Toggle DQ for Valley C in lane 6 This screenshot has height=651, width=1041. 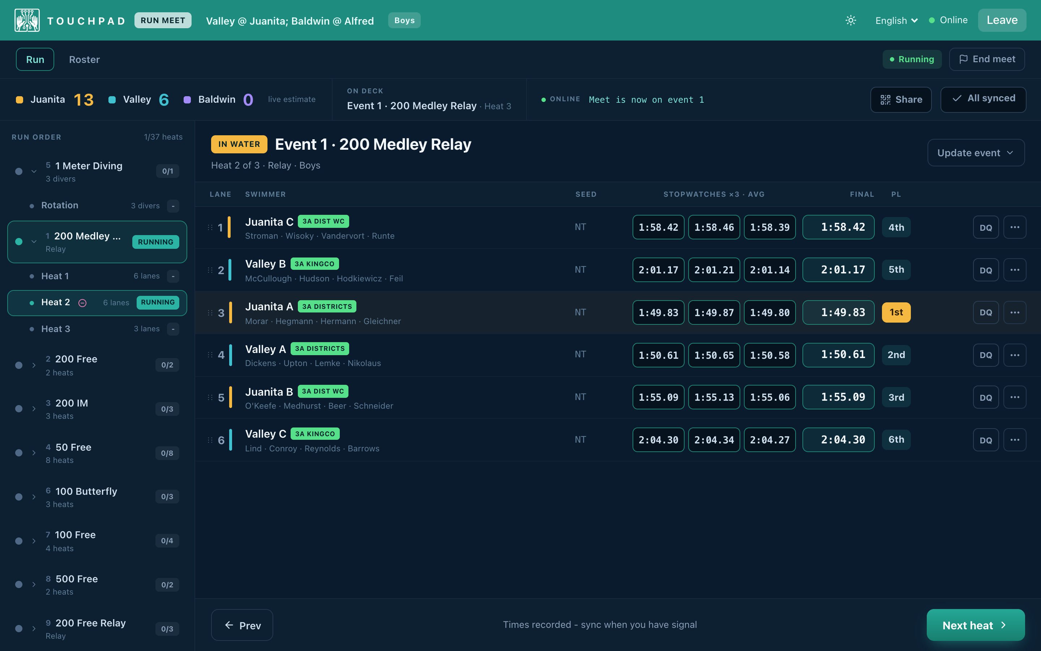click(985, 440)
